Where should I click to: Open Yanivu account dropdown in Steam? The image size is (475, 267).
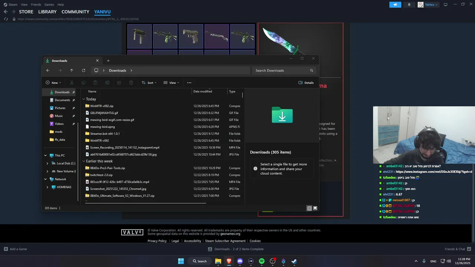[x=428, y=4]
